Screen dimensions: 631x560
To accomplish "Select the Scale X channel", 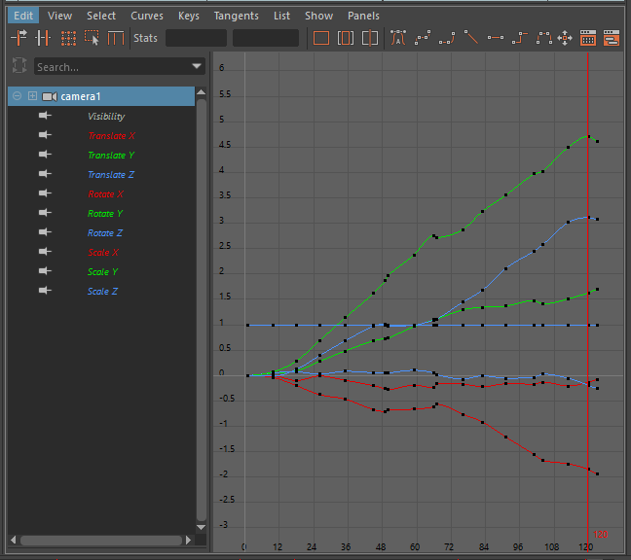I will coord(103,252).
